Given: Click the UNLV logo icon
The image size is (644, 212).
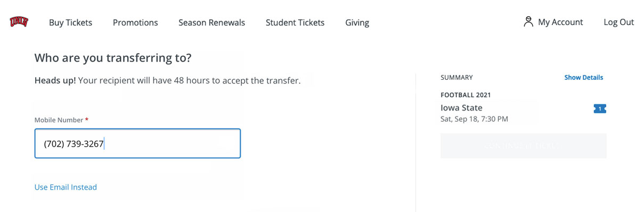Looking at the screenshot, I should click(x=19, y=22).
